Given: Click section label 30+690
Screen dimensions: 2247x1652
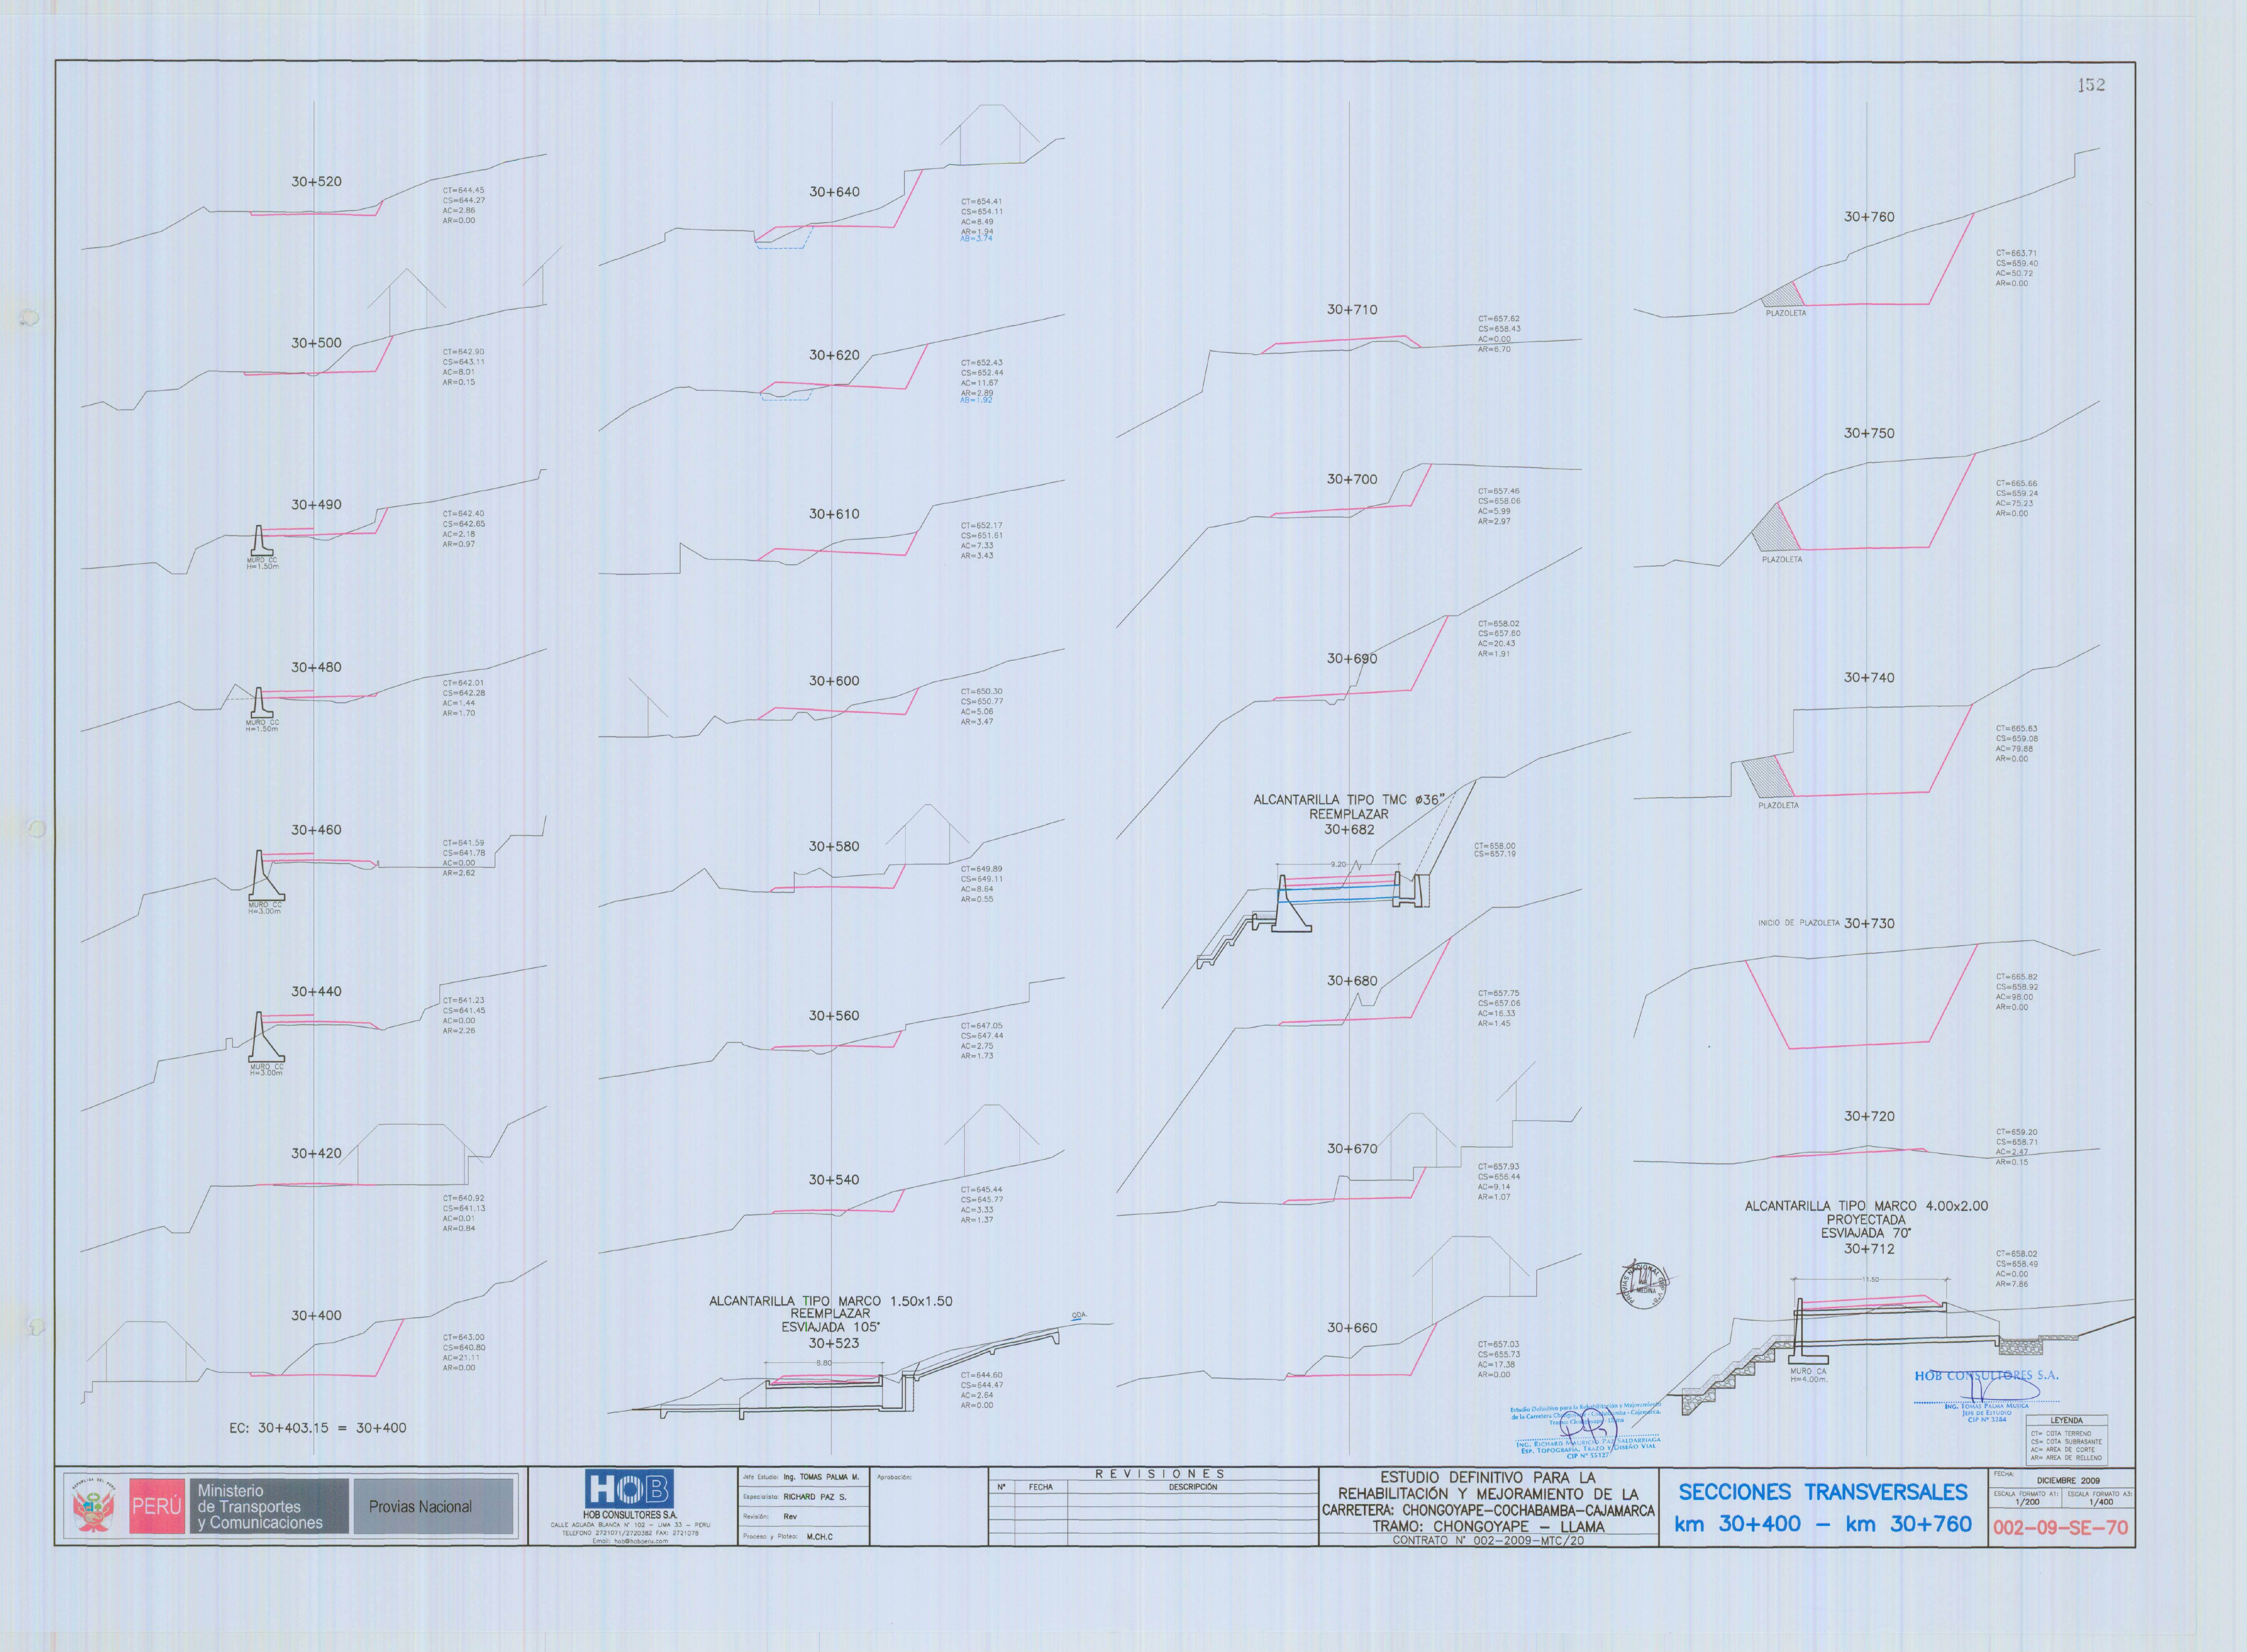Looking at the screenshot, I should coord(1352,659).
